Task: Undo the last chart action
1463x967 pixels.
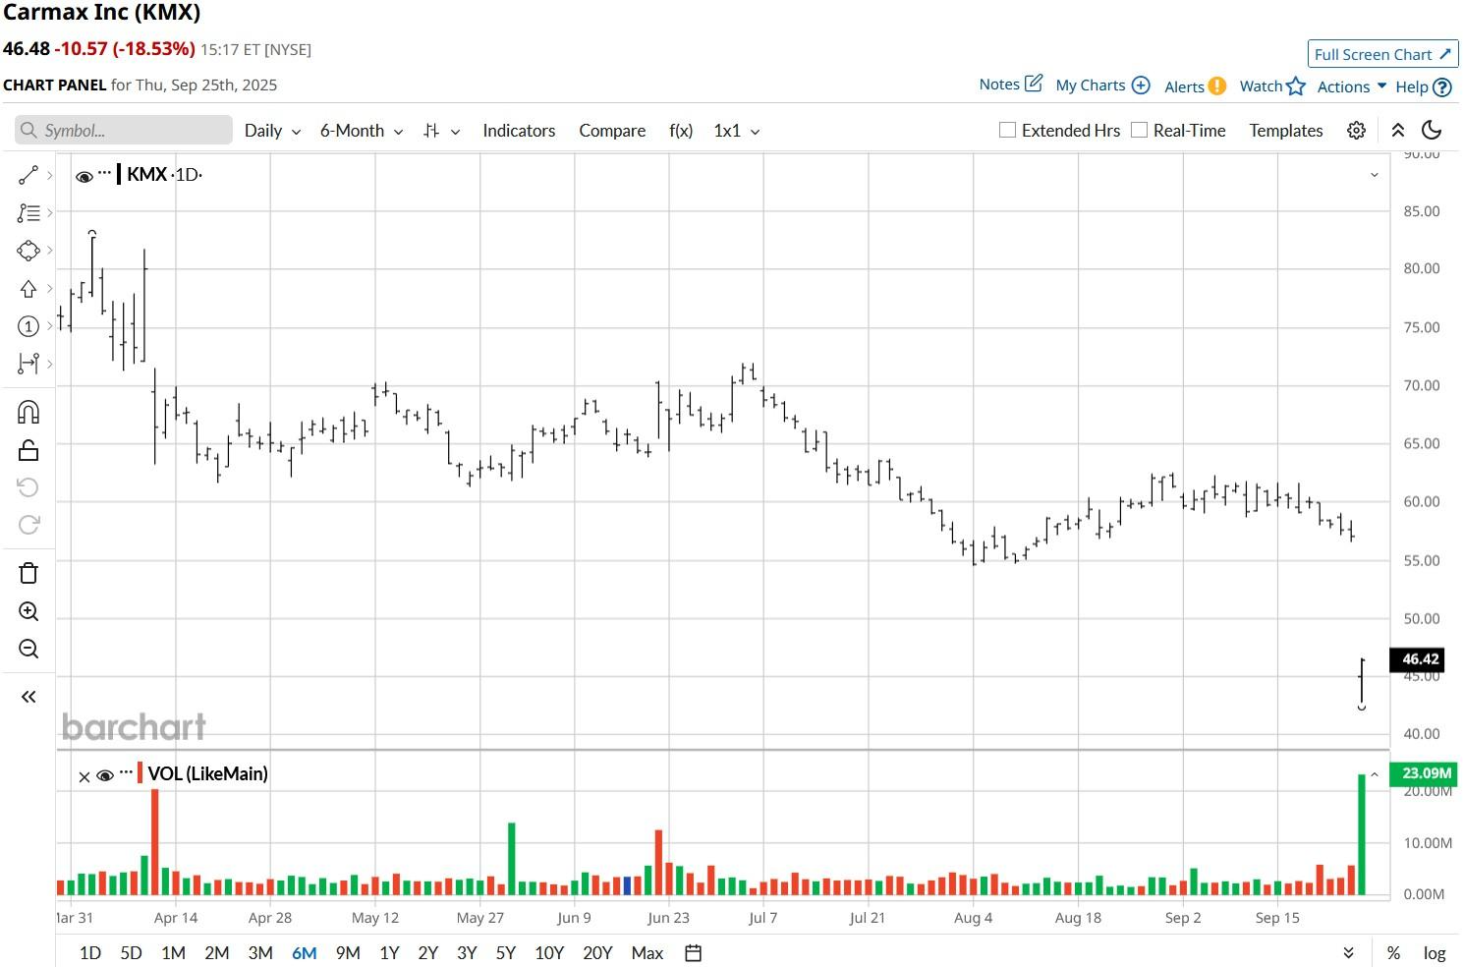Action: (x=28, y=487)
